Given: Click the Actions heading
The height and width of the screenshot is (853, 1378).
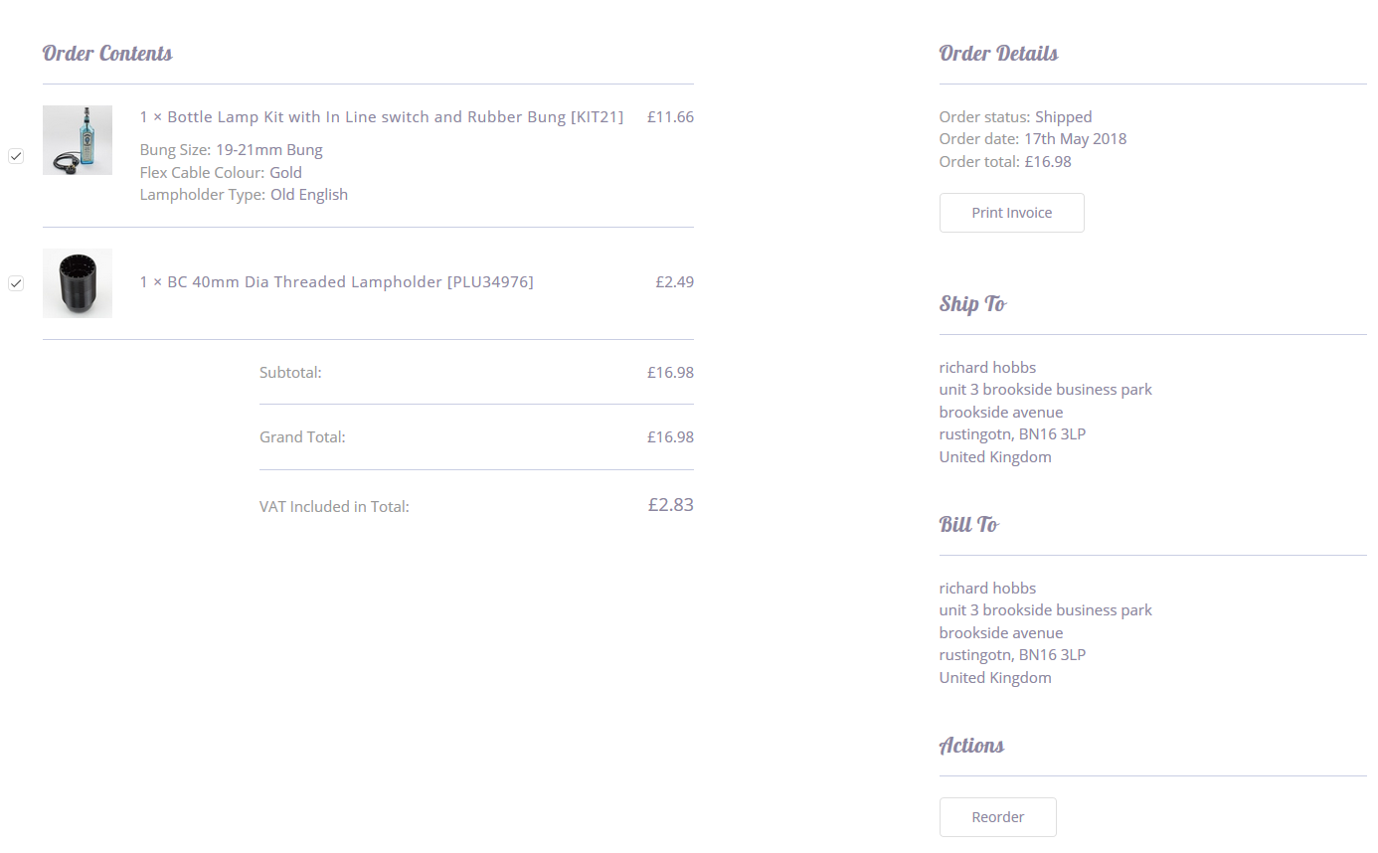Looking at the screenshot, I should [971, 746].
